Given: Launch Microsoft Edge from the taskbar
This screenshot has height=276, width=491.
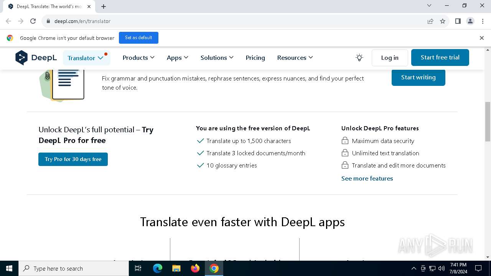Looking at the screenshot, I should click(x=158, y=268).
